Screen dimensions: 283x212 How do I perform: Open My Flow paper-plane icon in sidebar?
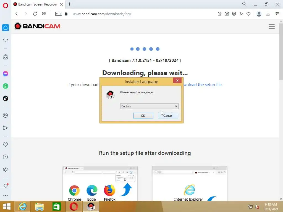(6, 128)
